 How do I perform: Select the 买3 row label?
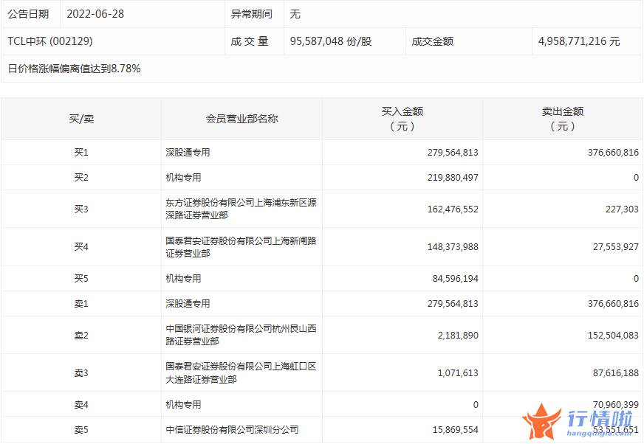(x=81, y=209)
